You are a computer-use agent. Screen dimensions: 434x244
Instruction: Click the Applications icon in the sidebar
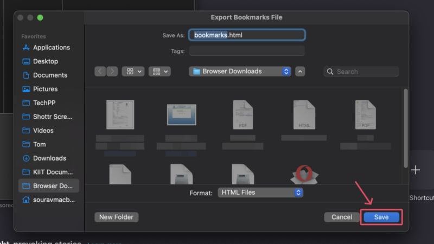click(x=26, y=48)
